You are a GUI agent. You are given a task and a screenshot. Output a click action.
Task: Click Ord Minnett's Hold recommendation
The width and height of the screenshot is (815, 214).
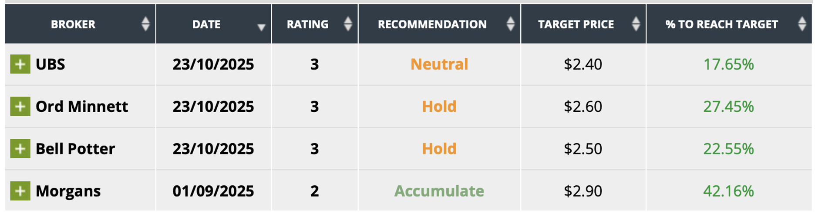point(439,107)
